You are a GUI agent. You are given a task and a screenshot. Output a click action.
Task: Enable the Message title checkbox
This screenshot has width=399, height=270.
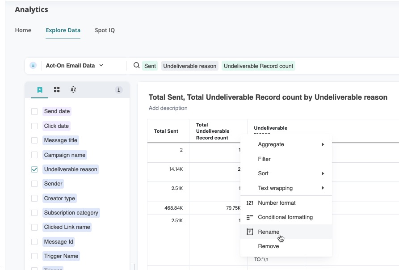coord(34,140)
